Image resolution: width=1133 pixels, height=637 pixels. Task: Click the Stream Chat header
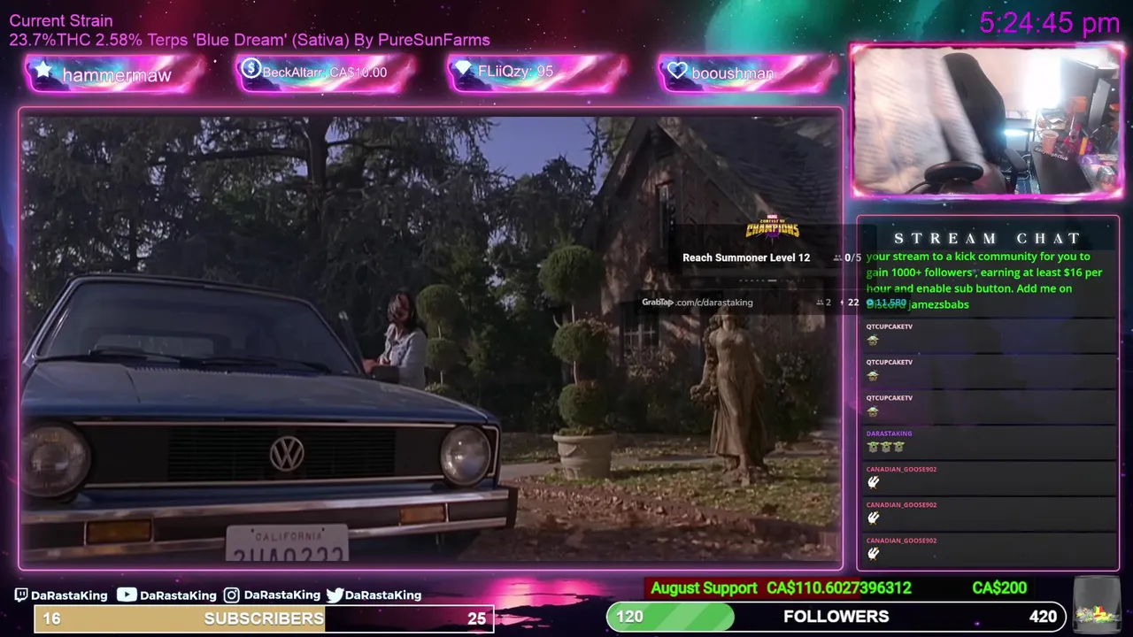(988, 238)
